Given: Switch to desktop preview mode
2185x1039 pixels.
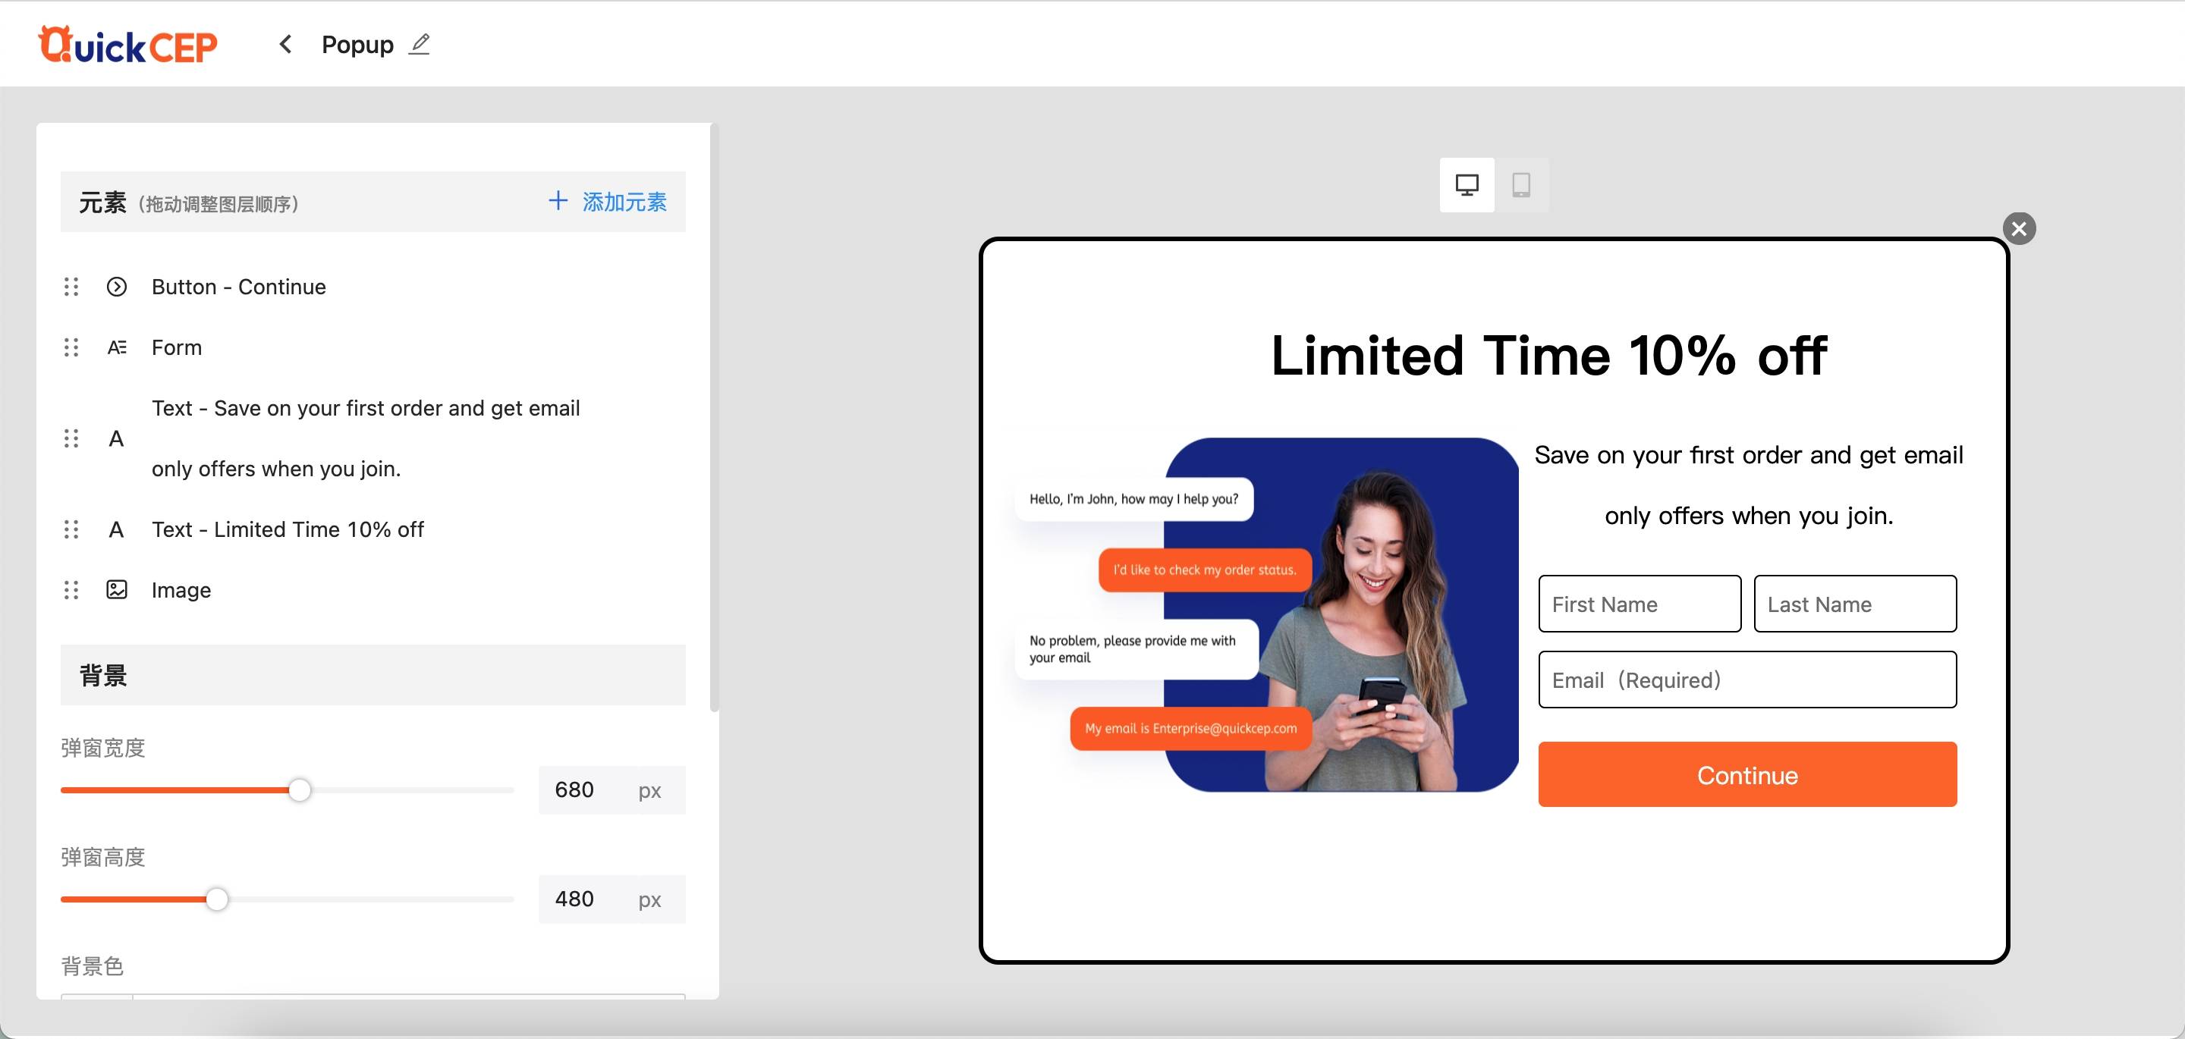Looking at the screenshot, I should point(1467,185).
